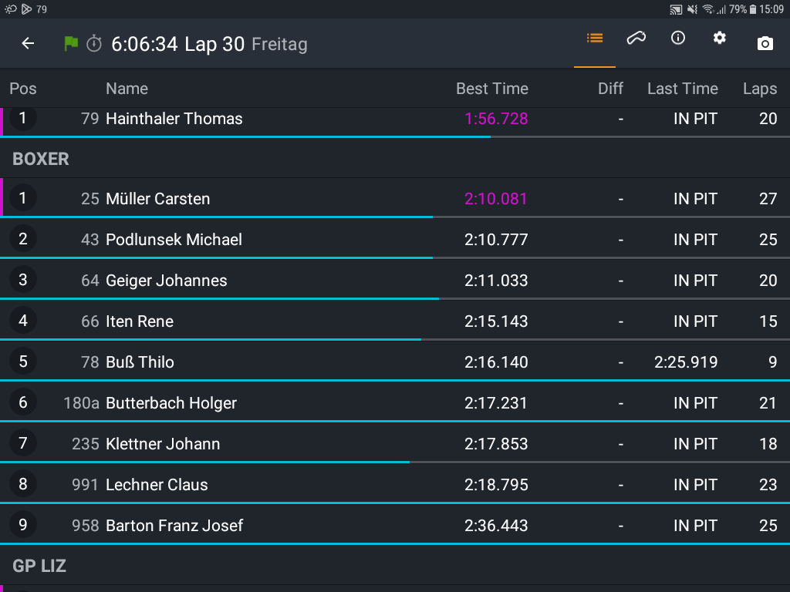Screen dimensions: 790x592
Task: Open the list view tab icon
Action: [x=595, y=39]
